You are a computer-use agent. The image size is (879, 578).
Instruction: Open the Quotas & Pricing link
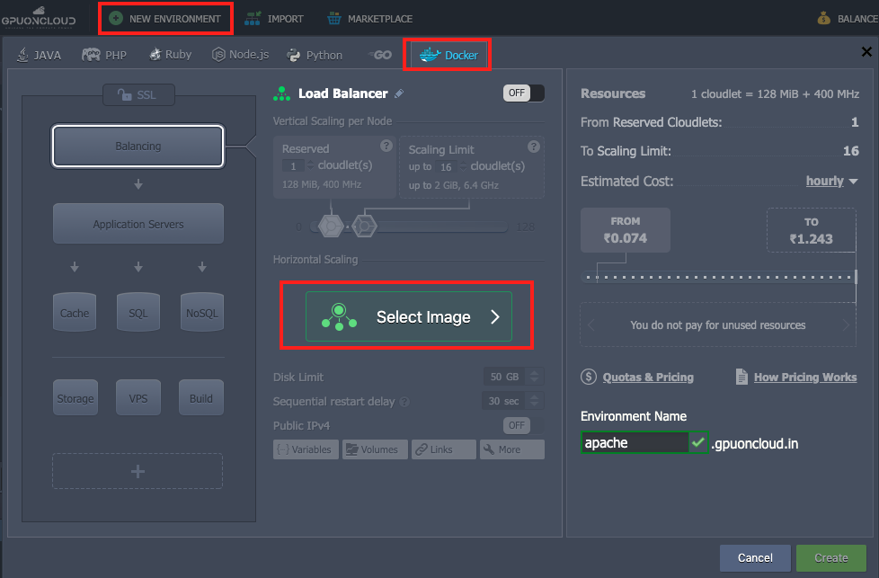click(x=647, y=378)
